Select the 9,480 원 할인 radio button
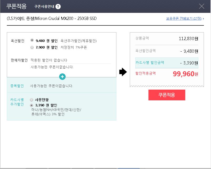This screenshot has height=169, width=211. point(32,40)
